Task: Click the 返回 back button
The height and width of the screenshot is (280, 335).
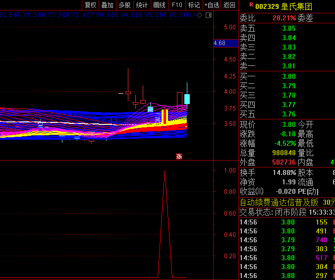Action: (229, 5)
